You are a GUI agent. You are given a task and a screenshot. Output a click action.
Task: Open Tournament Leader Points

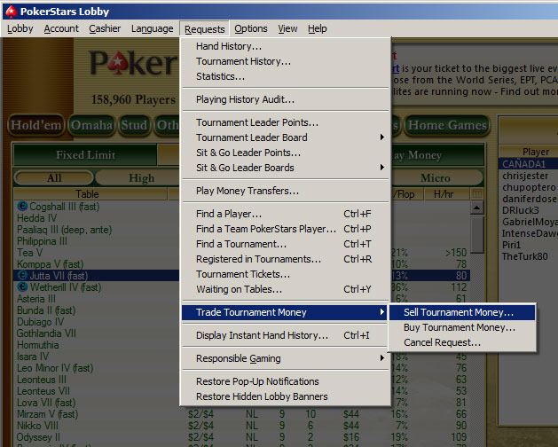285,122
